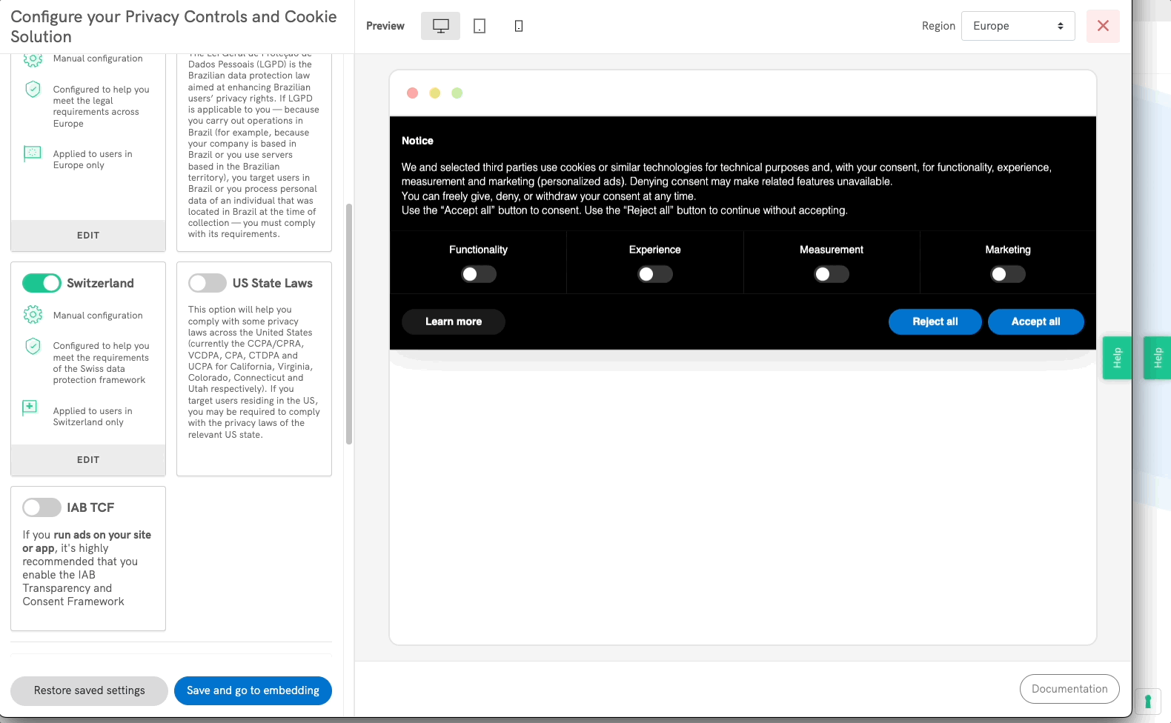Enable the US State Laws toggle
Image resolution: width=1171 pixels, height=723 pixels.
point(208,283)
